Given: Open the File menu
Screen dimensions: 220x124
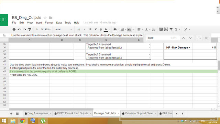Looking at the screenshot, I should point(14,23).
